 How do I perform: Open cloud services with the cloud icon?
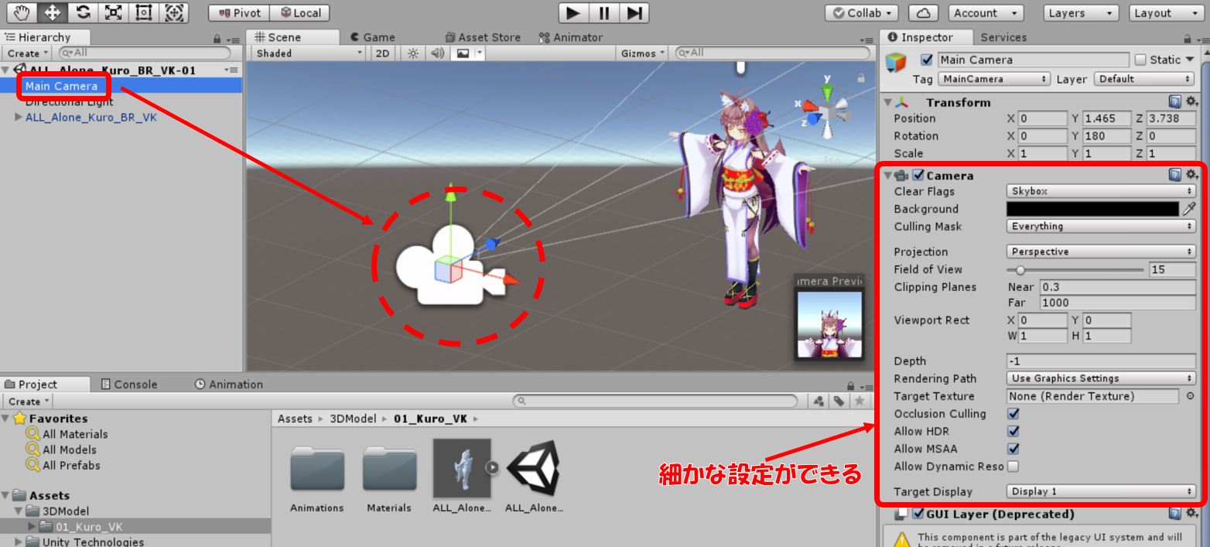click(x=924, y=13)
